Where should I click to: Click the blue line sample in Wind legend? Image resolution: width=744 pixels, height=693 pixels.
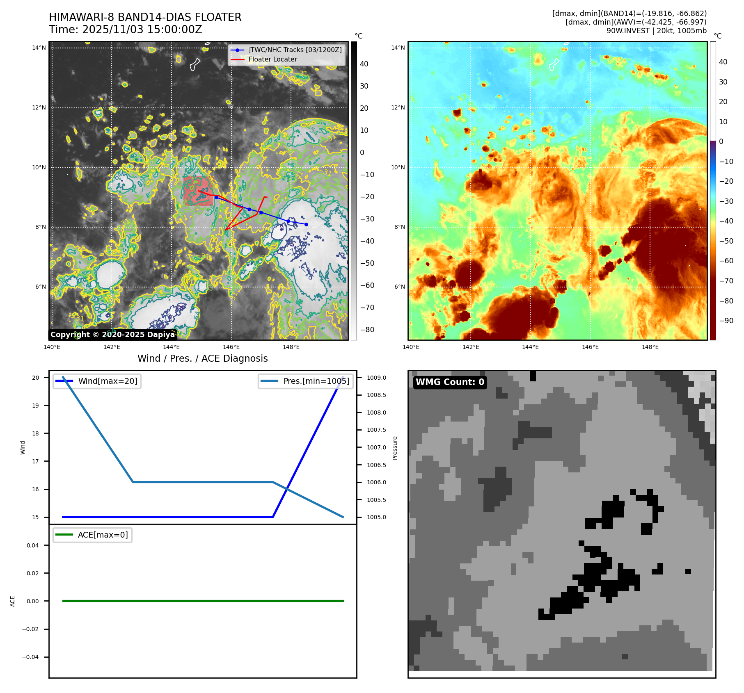click(64, 381)
